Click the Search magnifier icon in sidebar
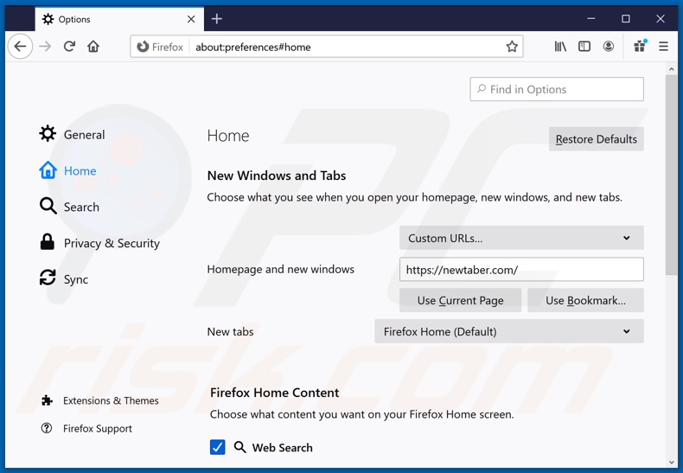Image resolution: width=683 pixels, height=473 pixels. (48, 206)
